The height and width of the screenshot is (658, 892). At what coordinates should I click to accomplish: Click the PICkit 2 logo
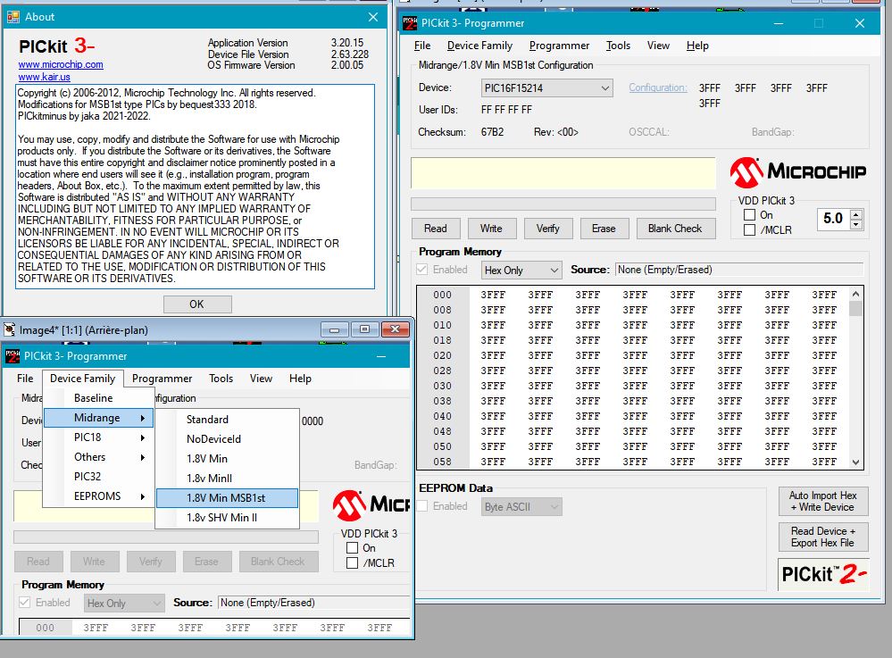823,574
